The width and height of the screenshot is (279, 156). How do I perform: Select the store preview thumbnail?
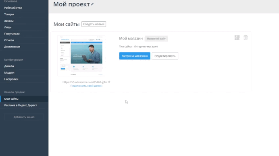point(81,56)
